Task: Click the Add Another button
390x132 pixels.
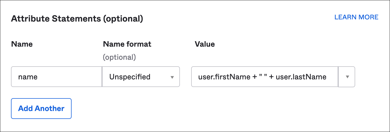Action: click(x=41, y=109)
